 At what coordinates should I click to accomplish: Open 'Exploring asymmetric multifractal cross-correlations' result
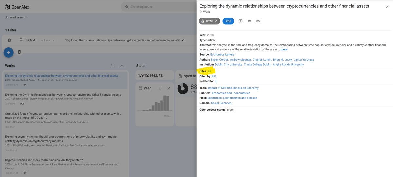click(x=65, y=143)
